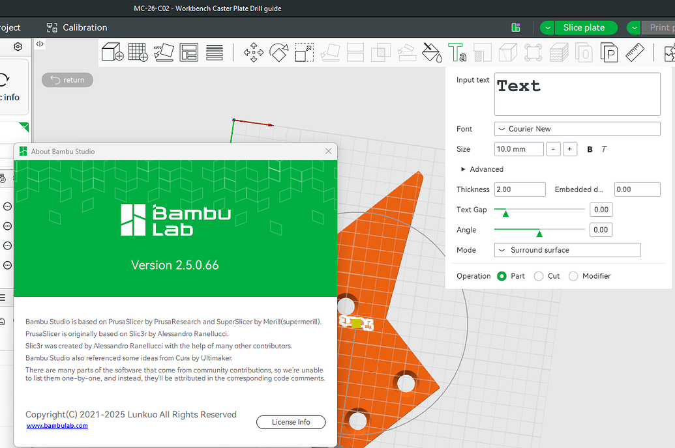Click the Text Gap value field
Viewport: 675px width, 448px height.
tap(601, 210)
